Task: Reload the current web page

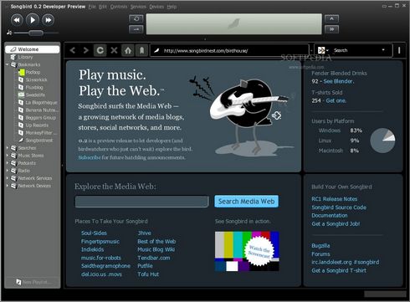Action: (x=100, y=50)
